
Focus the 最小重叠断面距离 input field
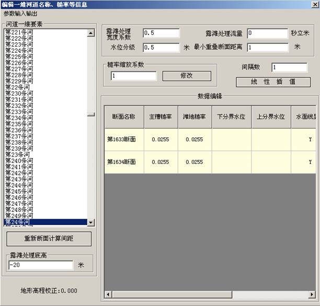point(267,48)
